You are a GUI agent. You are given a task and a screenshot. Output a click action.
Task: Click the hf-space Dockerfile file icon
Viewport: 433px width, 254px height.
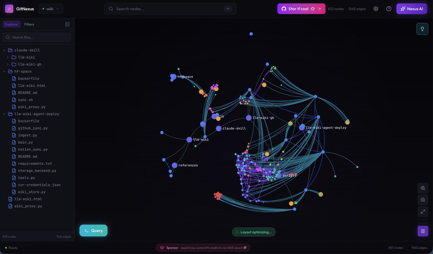(x=14, y=78)
